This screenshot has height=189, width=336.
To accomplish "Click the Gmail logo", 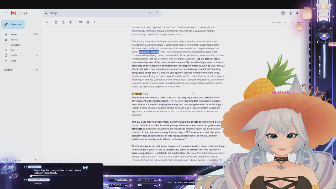I will [19, 13].
